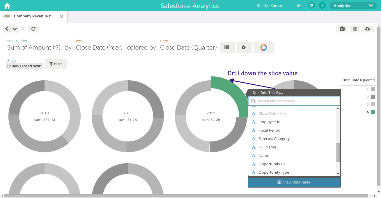
Task: Click the View Data Table button
Action: point(294,182)
